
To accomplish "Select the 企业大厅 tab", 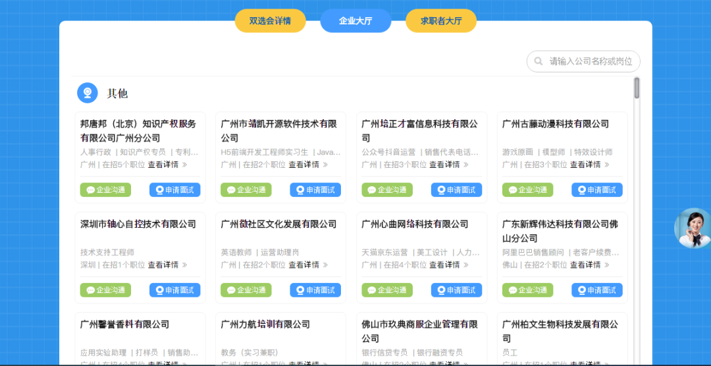I will coord(355,20).
